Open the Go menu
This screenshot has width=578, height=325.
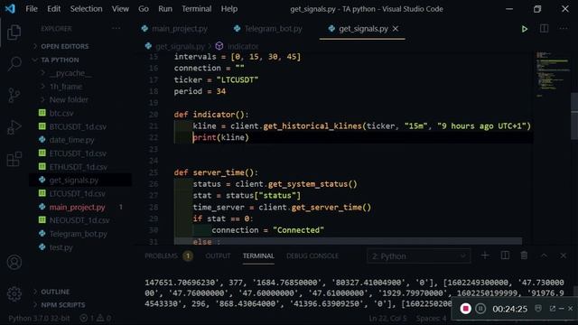tap(144, 9)
